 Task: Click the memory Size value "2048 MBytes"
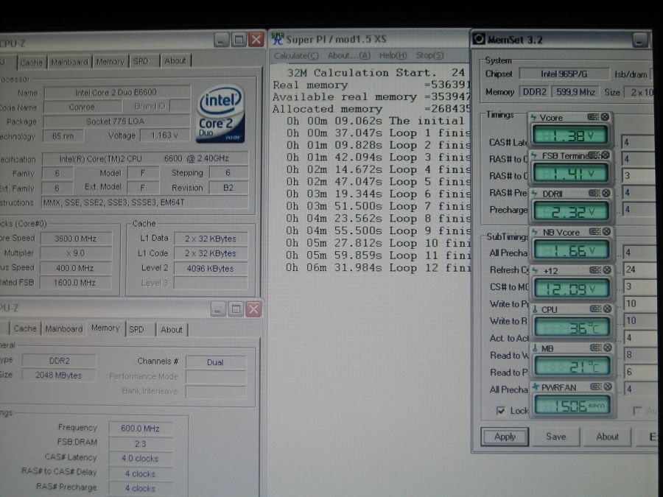click(x=59, y=376)
